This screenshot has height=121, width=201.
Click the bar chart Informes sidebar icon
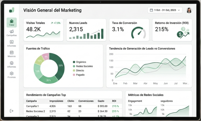(12, 42)
